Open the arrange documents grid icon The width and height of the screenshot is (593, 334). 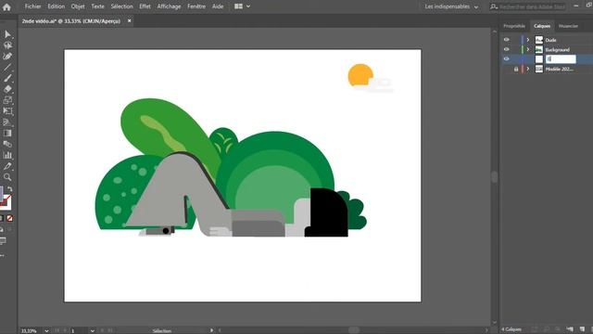pos(238,6)
